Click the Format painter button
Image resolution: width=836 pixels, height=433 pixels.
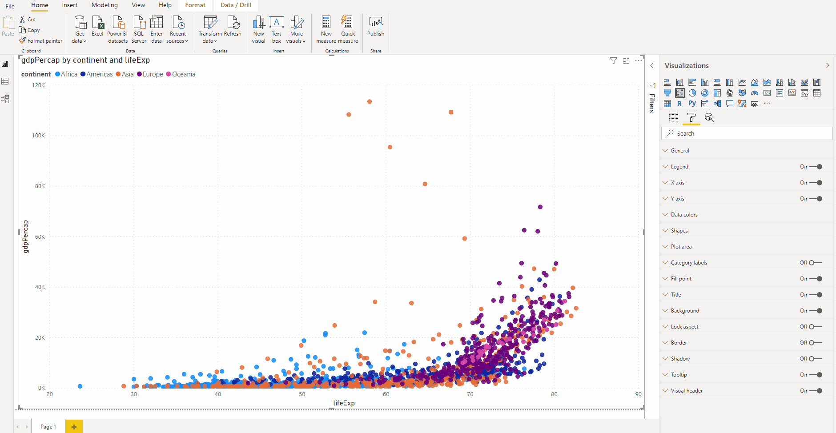41,41
